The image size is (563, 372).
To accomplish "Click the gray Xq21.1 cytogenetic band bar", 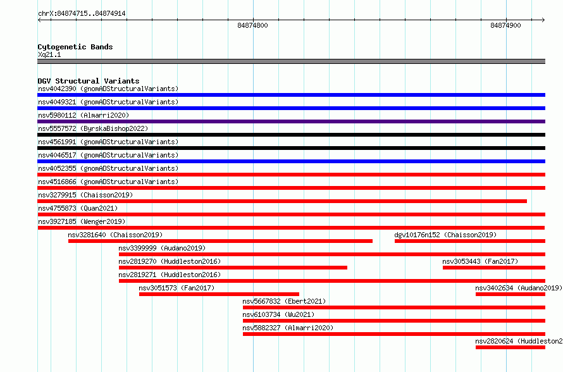I will click(291, 61).
